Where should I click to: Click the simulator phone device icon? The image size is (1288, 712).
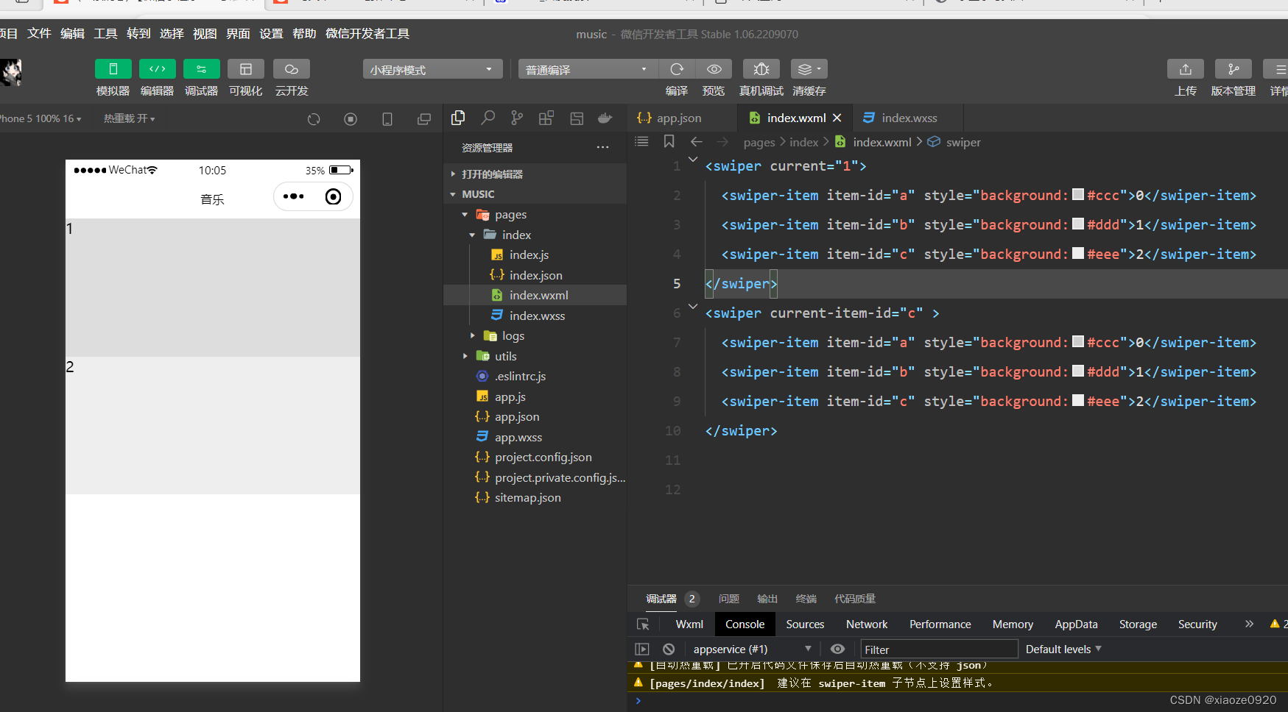pyautogui.click(x=387, y=119)
